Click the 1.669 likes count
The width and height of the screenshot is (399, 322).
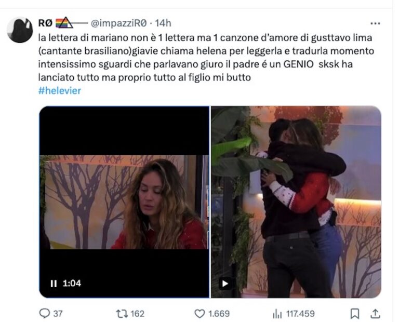coord(219,314)
